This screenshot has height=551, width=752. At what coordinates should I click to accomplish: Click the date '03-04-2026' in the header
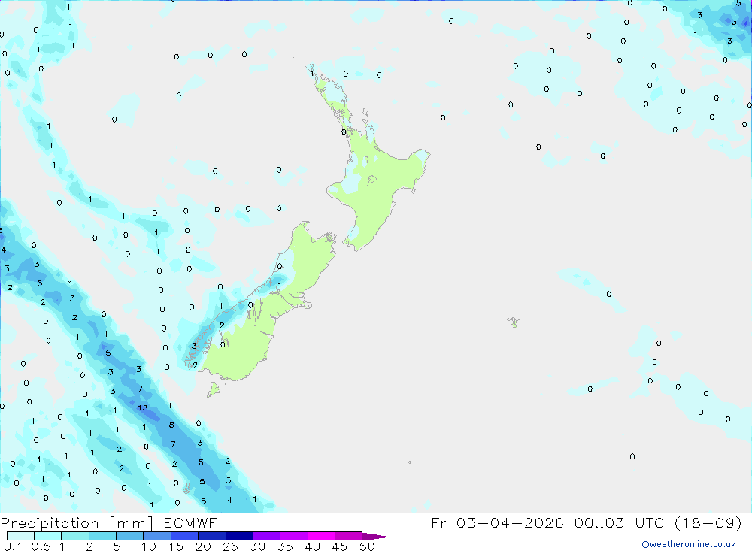point(510,522)
